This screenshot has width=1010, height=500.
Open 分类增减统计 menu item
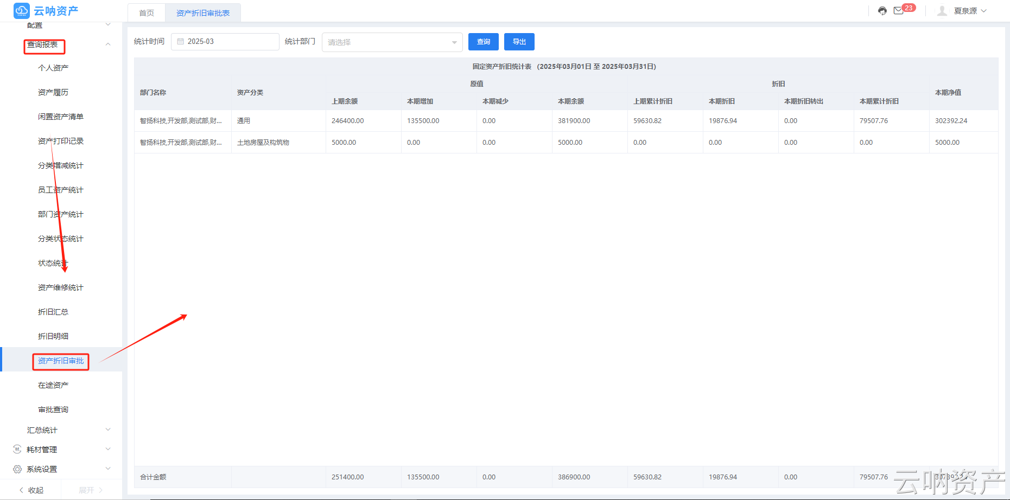pos(61,165)
